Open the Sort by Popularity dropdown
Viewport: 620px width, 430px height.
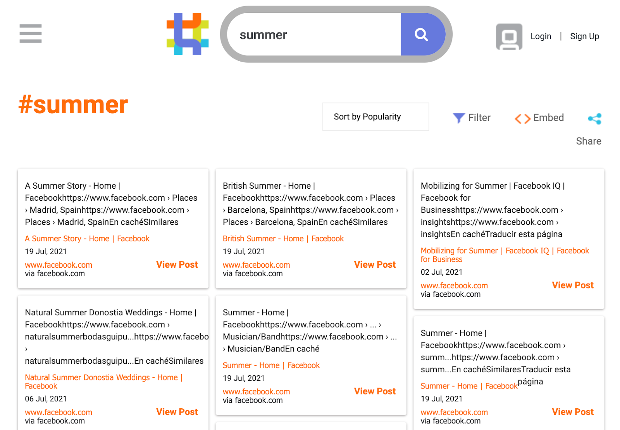click(375, 117)
